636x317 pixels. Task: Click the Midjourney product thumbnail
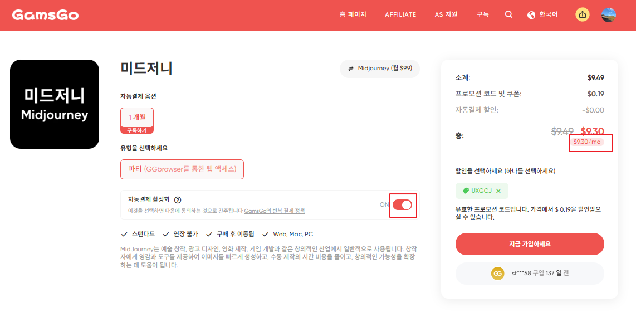click(55, 104)
